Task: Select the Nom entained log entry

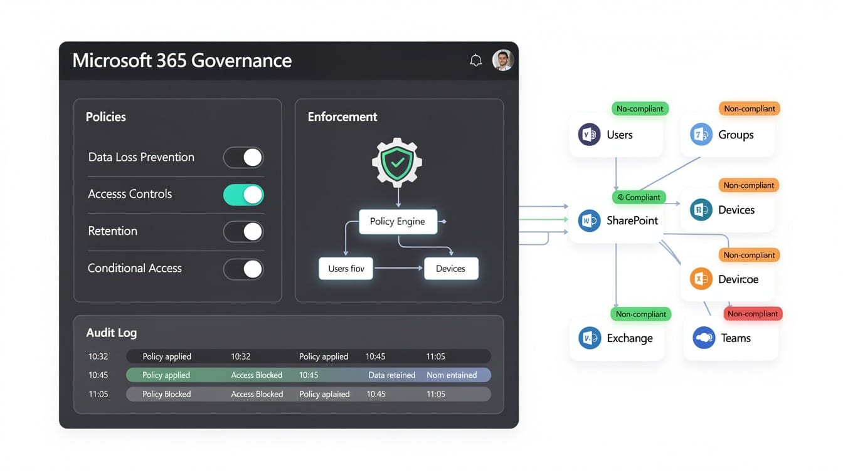Action: pyautogui.click(x=452, y=375)
